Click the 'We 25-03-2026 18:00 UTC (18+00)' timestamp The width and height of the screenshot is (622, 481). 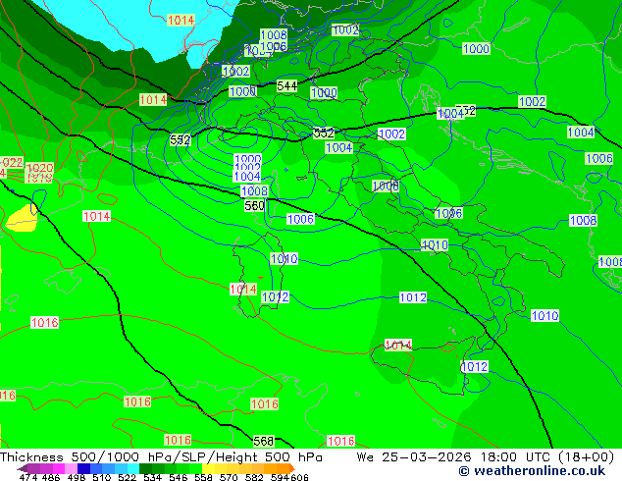(486, 457)
